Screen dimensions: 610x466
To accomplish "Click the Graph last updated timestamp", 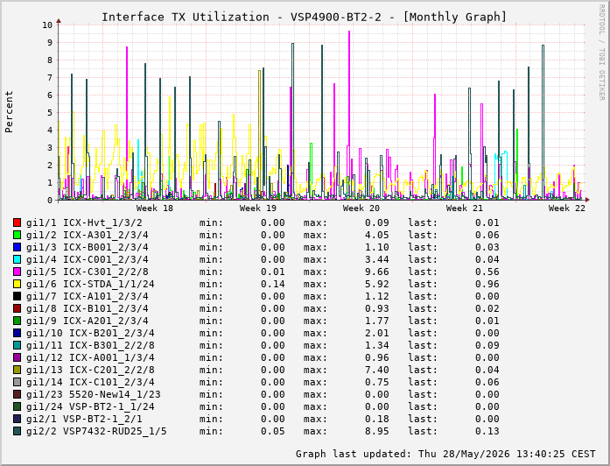I will [x=445, y=454].
